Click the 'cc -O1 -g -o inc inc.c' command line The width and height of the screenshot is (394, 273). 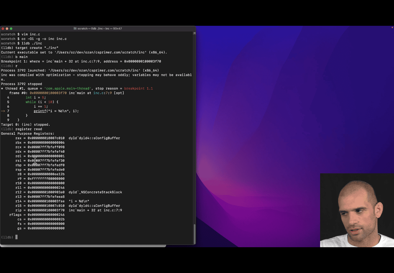tap(44, 39)
